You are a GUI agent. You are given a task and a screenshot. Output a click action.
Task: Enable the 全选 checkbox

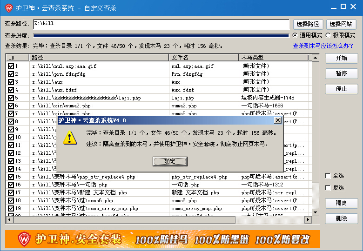(x=328, y=176)
